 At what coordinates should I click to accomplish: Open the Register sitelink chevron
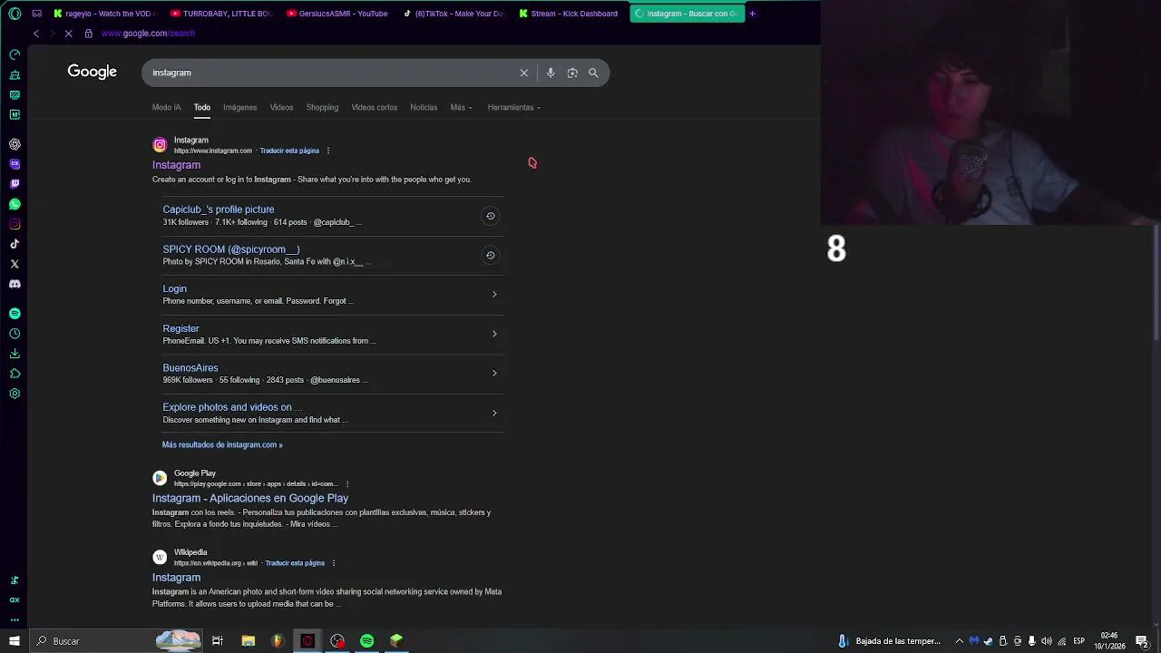494,334
